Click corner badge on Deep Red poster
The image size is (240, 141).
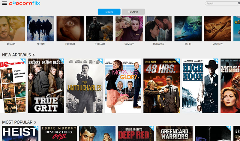click(152, 128)
